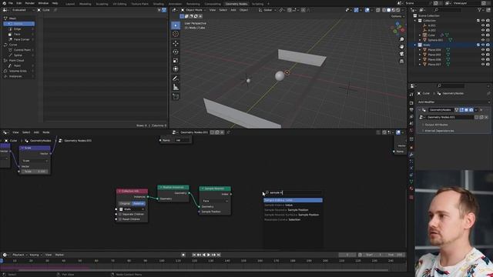Hide the Walls collection in outliner

(483, 45)
